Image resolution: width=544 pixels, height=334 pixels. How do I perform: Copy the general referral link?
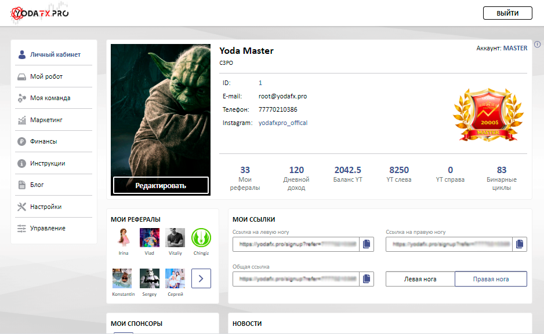(x=367, y=278)
